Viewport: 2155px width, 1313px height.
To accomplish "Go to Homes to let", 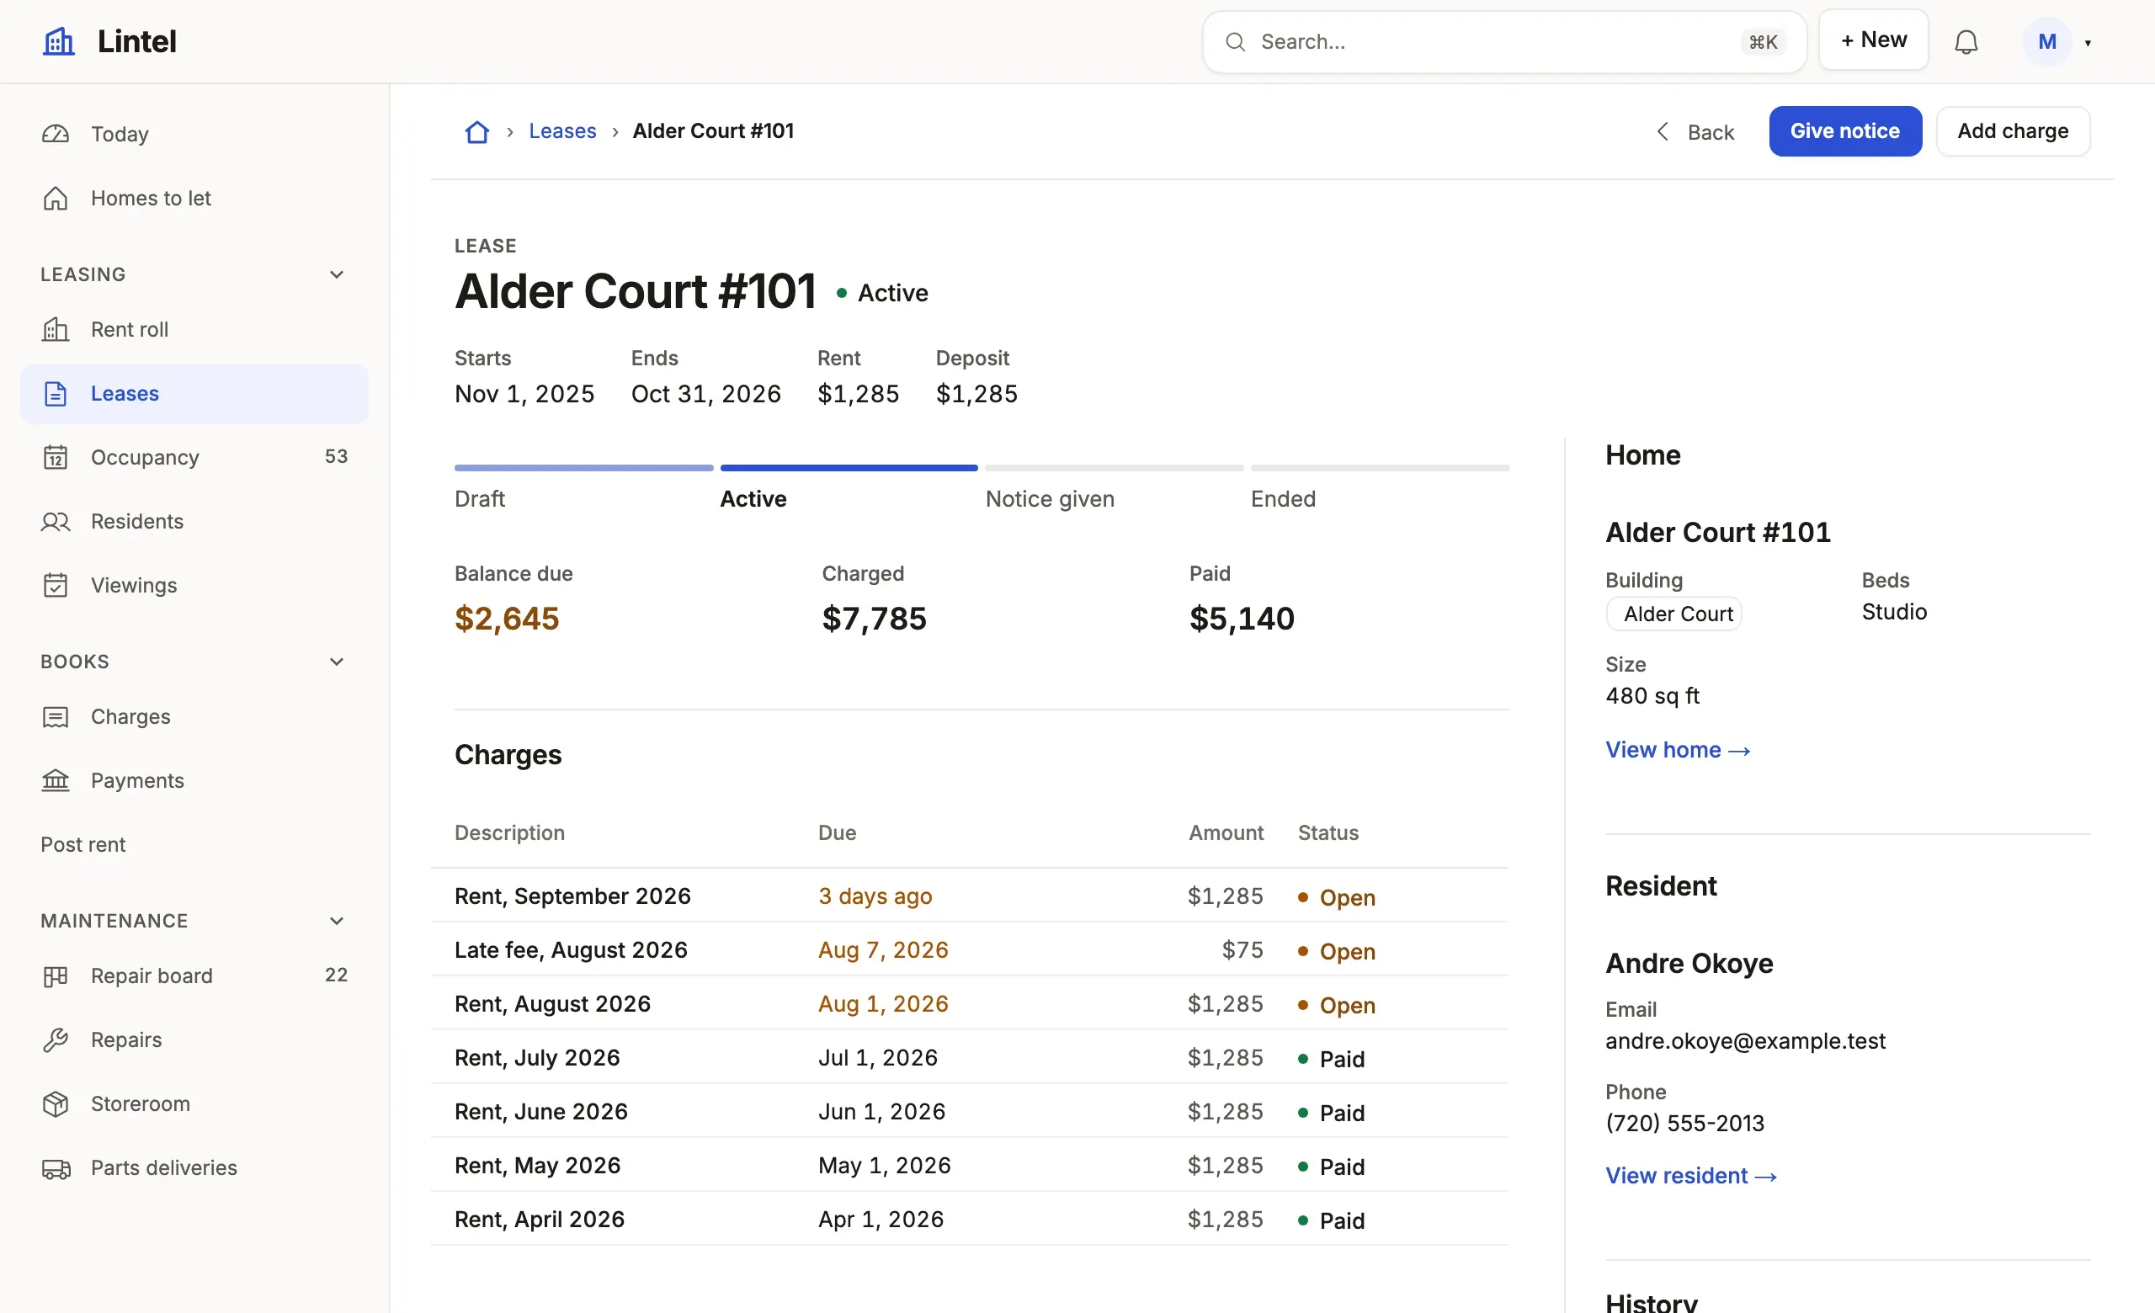I will tap(194, 199).
